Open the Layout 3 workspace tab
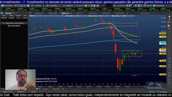The height and width of the screenshot is (97, 172). [x=45, y=89]
